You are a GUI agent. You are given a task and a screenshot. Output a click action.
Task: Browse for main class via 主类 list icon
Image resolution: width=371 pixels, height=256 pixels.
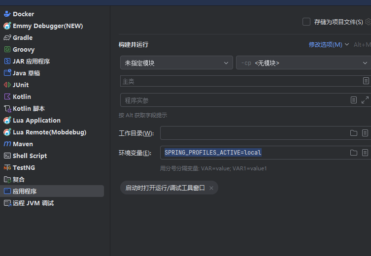(366, 81)
